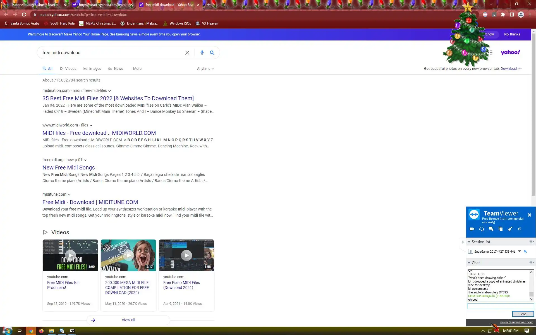Open the TeamViewer chat bubbles icon
The image size is (536, 335).
point(491,229)
